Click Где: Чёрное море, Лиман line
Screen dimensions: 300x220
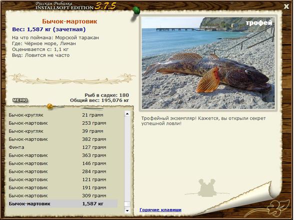click(44, 43)
